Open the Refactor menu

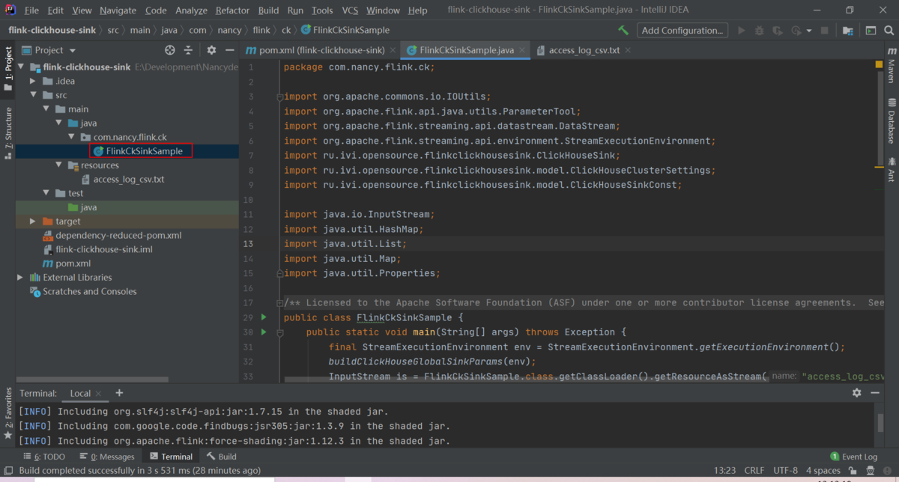(232, 10)
